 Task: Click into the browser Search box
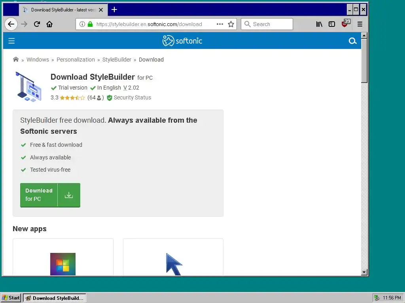pyautogui.click(x=267, y=24)
